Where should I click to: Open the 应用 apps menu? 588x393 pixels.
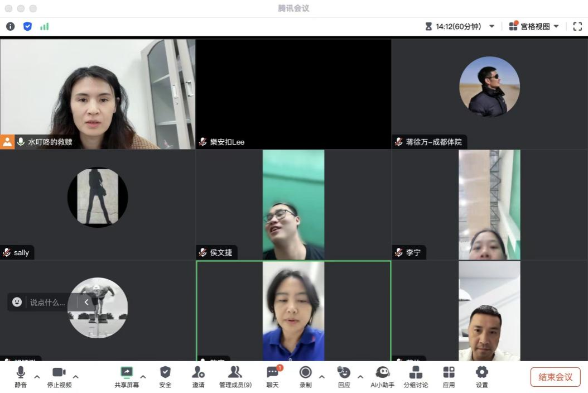coord(449,376)
